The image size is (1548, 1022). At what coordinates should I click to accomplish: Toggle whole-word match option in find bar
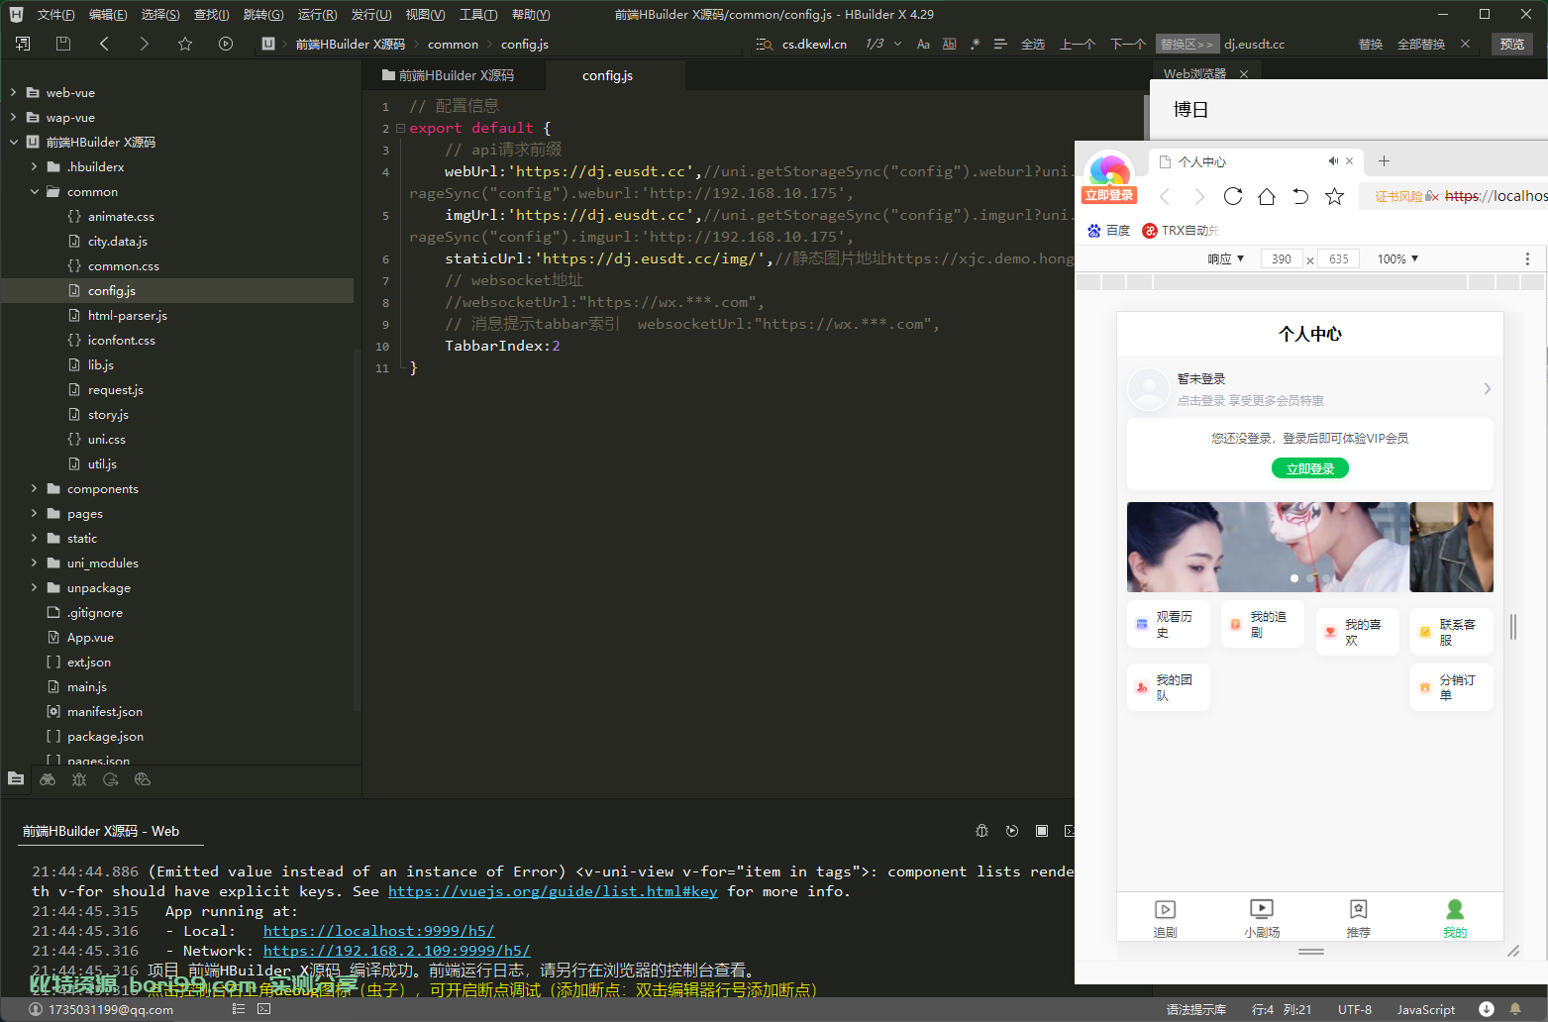[950, 45]
